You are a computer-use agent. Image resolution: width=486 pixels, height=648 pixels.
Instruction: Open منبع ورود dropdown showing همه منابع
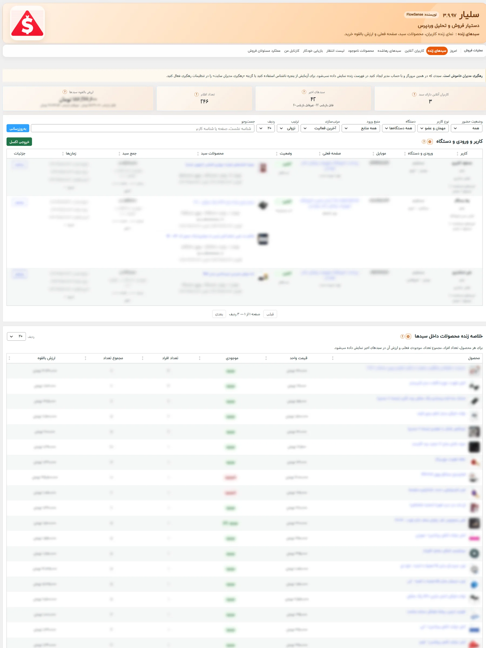pyautogui.click(x=361, y=128)
